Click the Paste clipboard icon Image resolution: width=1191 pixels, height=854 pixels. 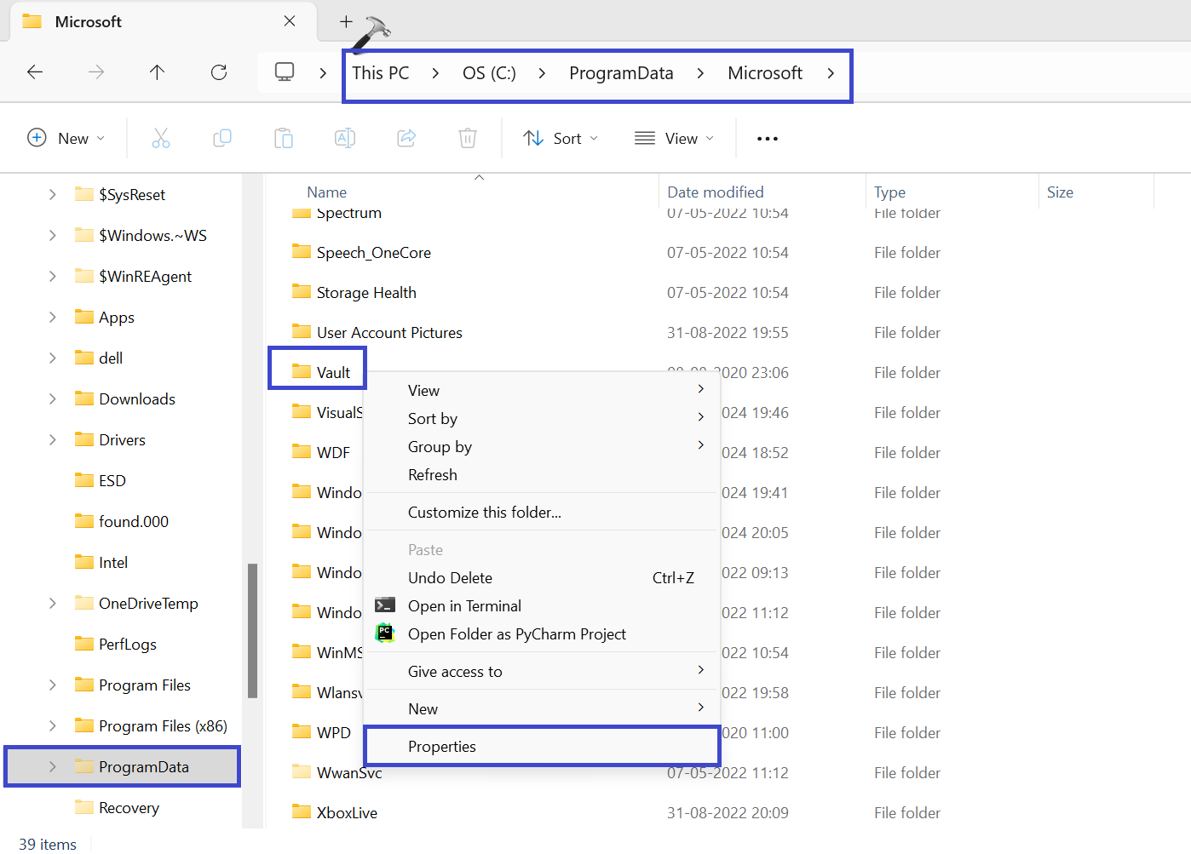pos(284,138)
